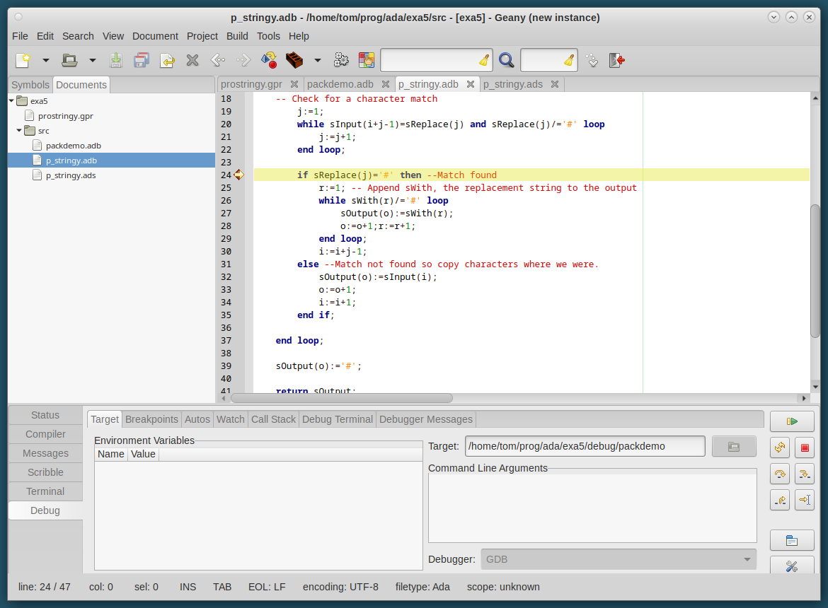Image resolution: width=828 pixels, height=608 pixels.
Task: Click the debugger Step Into icon
Action: 804,474
